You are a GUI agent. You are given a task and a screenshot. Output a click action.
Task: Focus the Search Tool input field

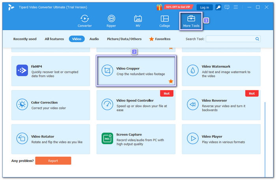(x=233, y=39)
